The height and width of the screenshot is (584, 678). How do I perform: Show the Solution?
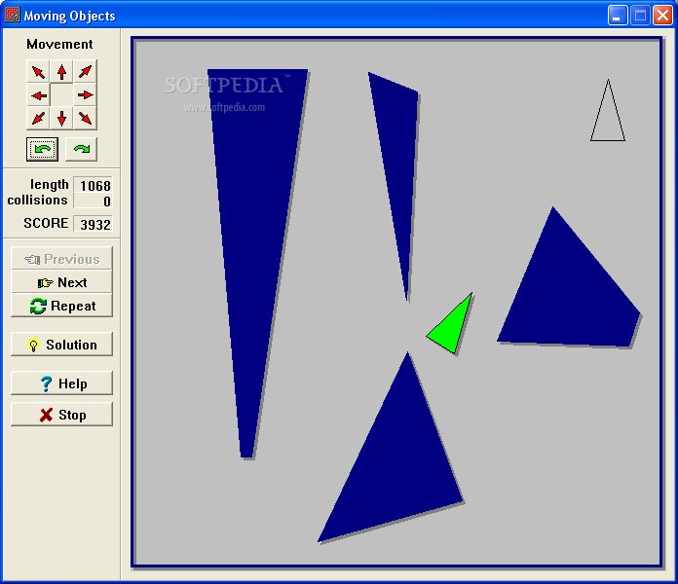pyautogui.click(x=61, y=345)
